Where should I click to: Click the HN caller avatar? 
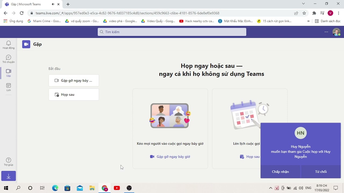[x=300, y=133]
